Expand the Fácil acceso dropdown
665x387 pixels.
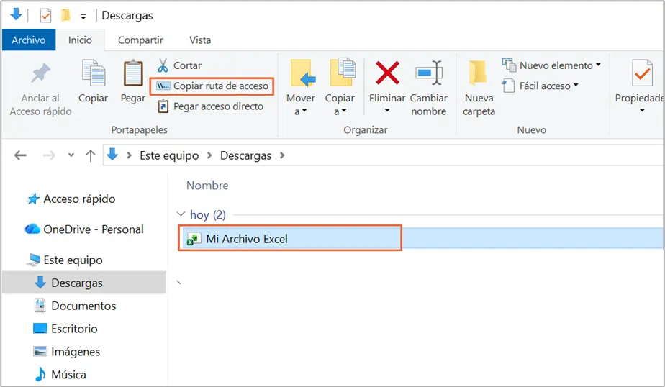[x=576, y=85]
